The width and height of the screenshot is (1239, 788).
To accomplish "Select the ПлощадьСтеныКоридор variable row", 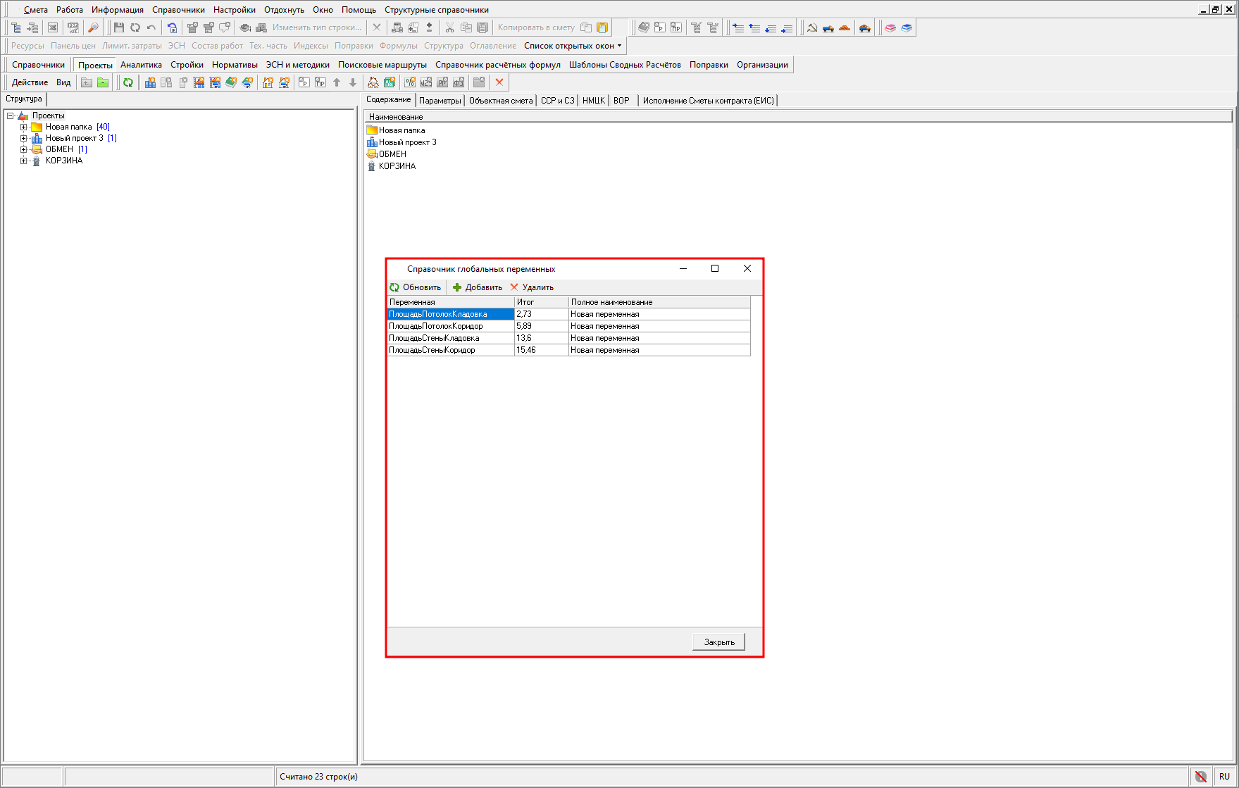I will coord(432,350).
